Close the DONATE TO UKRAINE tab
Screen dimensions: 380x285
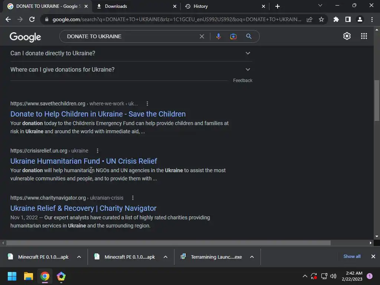tap(86, 6)
